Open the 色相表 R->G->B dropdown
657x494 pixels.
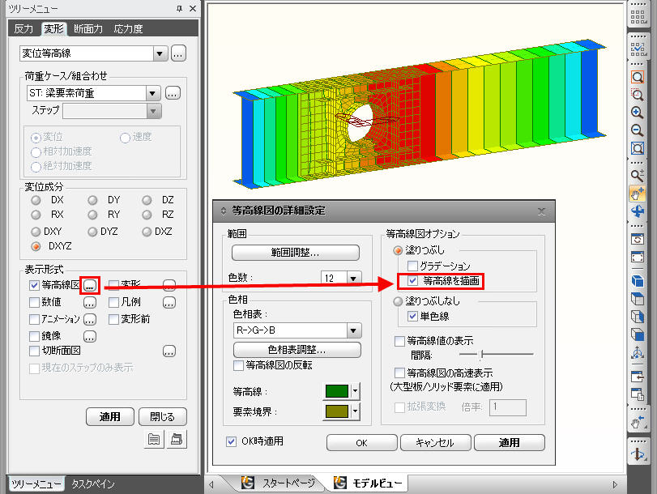pos(353,330)
